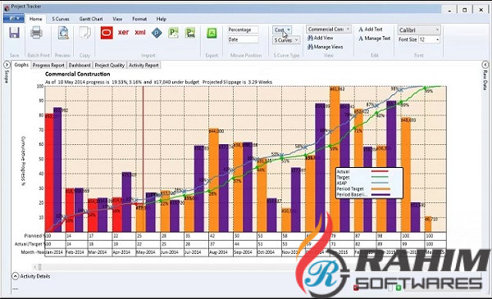Switch to the Home ribbon tab
The image size is (492, 299).
coord(36,19)
